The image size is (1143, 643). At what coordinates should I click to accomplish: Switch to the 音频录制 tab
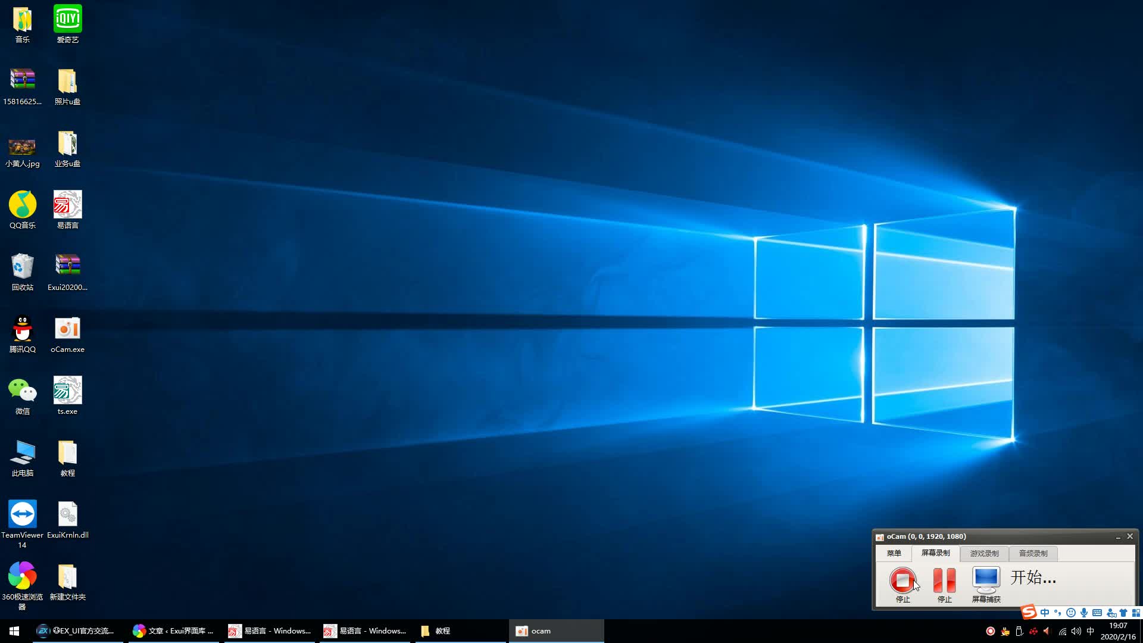coord(1033,553)
